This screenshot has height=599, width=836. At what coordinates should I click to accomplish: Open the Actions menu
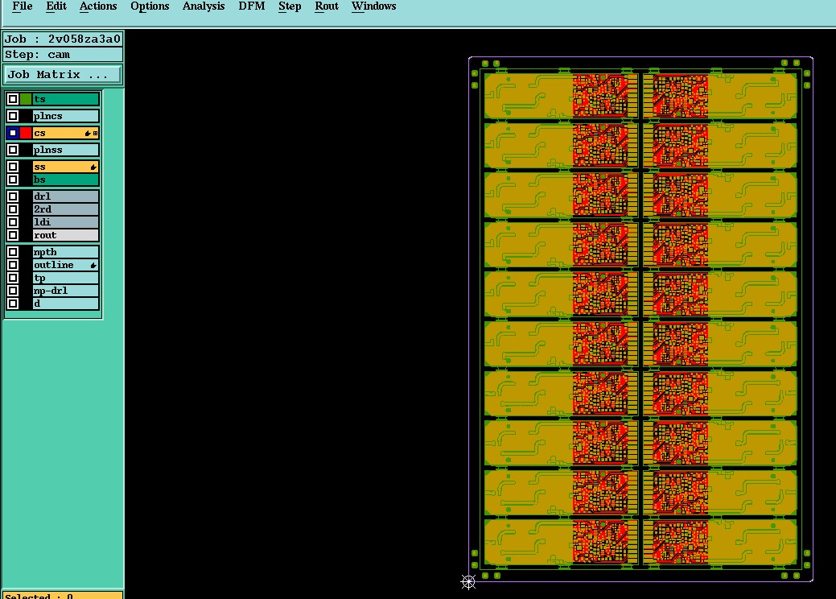click(x=98, y=6)
